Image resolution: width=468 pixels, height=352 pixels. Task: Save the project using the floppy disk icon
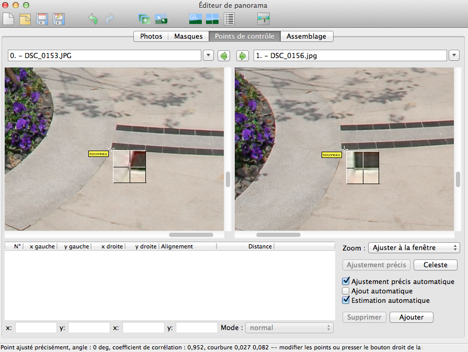click(x=42, y=19)
